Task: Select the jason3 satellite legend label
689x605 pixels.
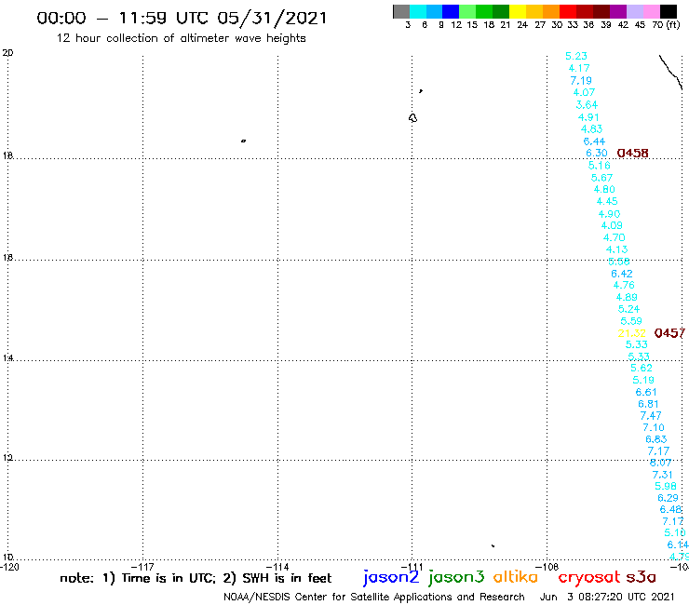Action: click(456, 577)
